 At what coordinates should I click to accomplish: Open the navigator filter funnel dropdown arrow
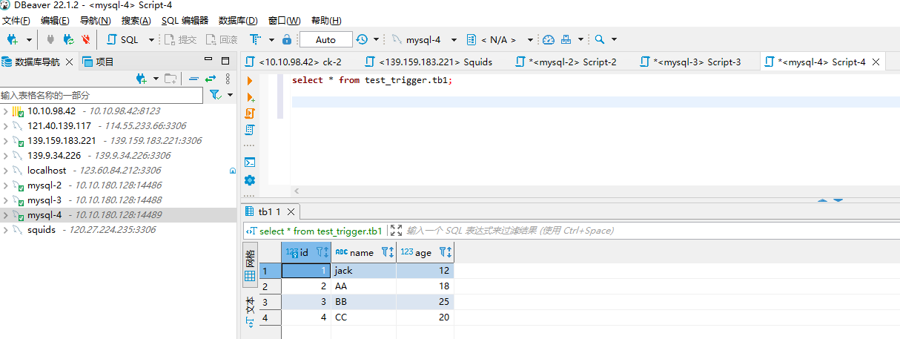coord(230,95)
